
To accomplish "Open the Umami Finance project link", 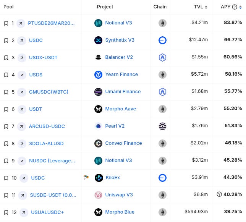I will 123,92.
